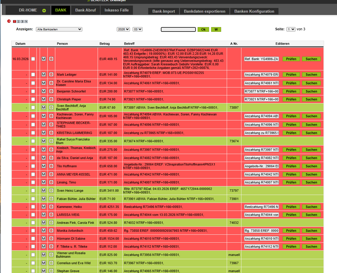This screenshot has width=337, height=273.
Task: Switch to the Bank Abruf tab
Action: click(x=86, y=10)
